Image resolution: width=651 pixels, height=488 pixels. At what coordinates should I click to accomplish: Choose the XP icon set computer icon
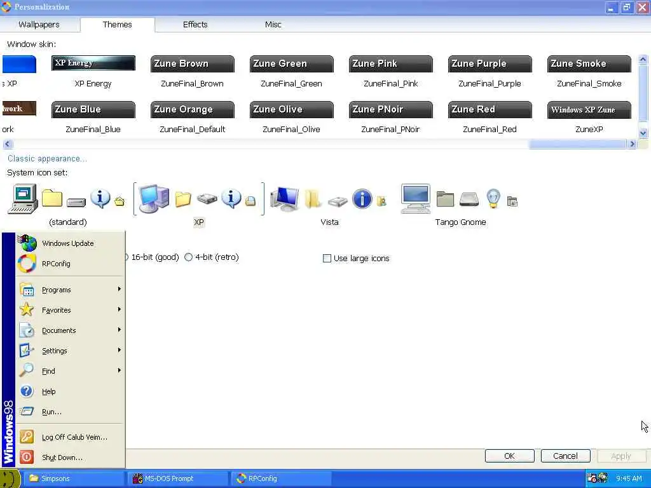click(154, 198)
